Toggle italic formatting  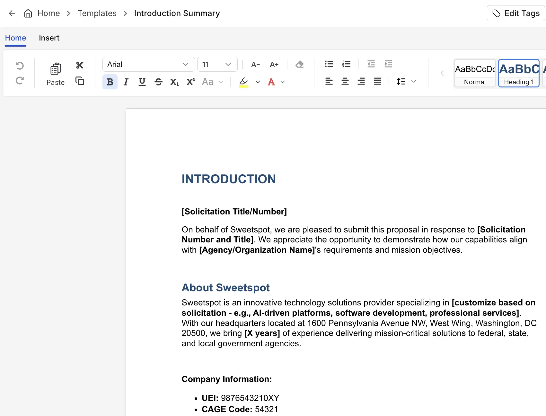126,82
